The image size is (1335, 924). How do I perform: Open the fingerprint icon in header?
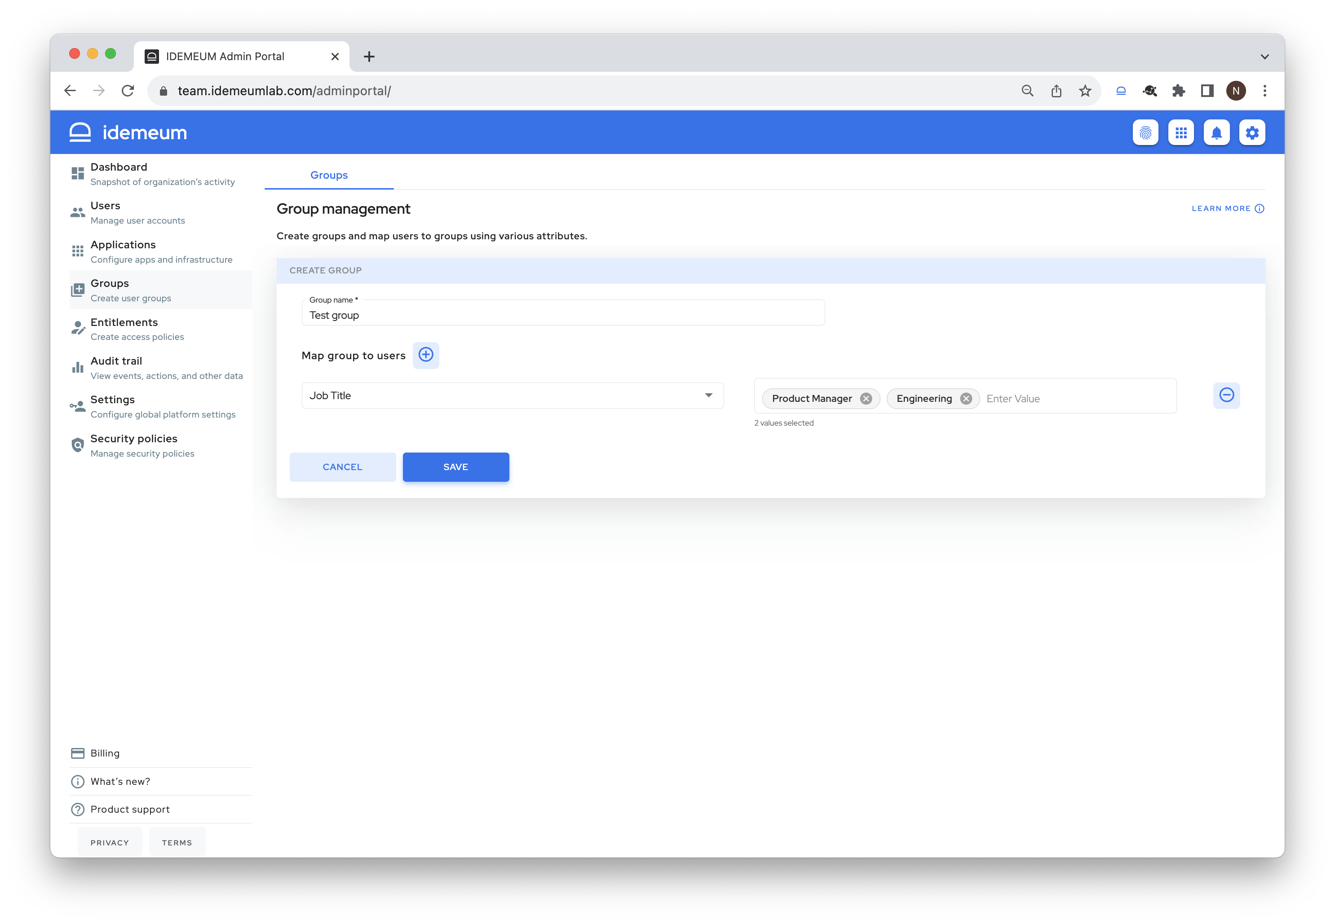[1145, 132]
